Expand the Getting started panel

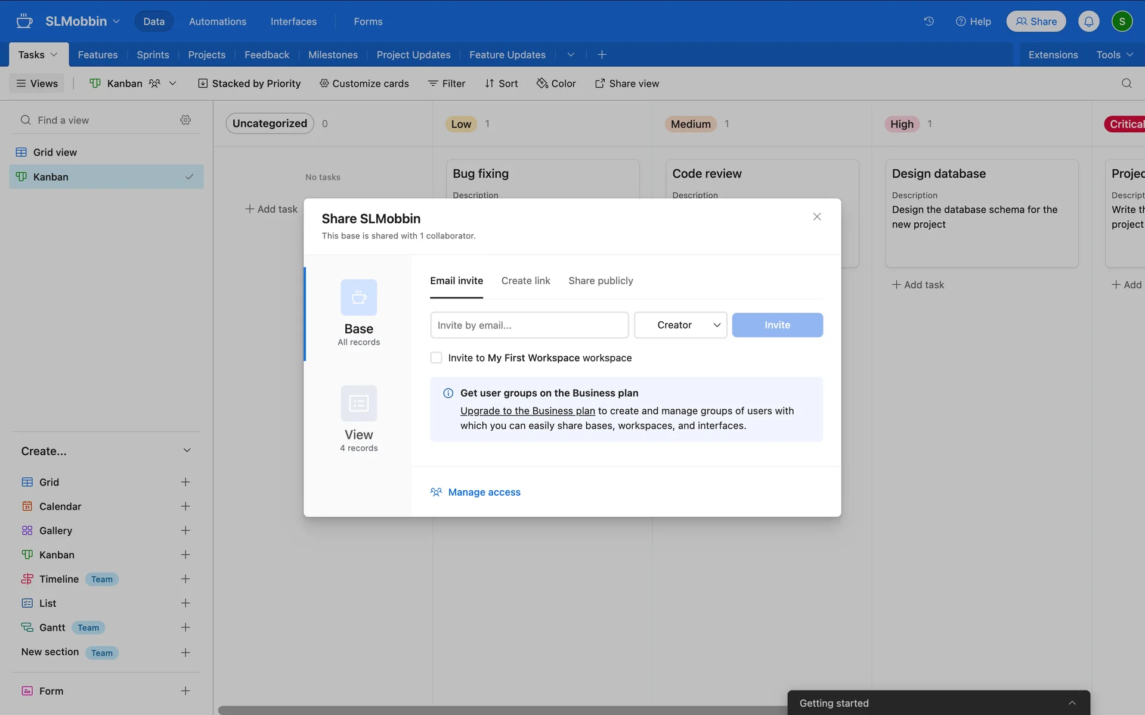pyautogui.click(x=1072, y=703)
